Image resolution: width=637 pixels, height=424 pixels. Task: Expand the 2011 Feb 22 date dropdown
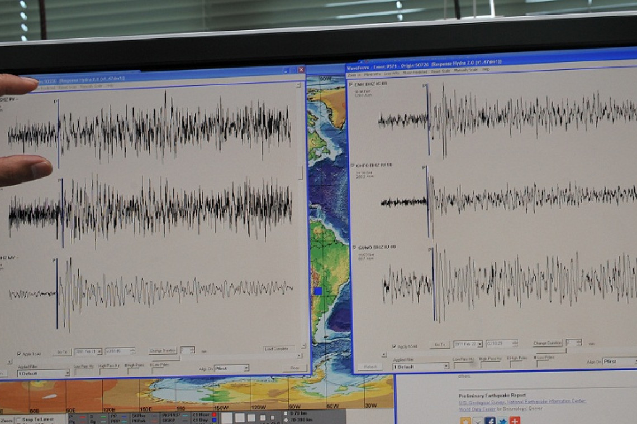(x=479, y=344)
